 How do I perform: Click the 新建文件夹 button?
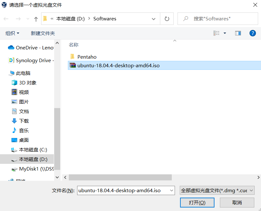click(x=43, y=33)
